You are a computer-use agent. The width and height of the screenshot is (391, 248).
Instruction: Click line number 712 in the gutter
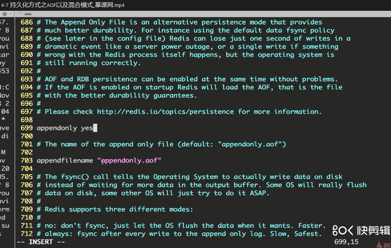coord(27,234)
